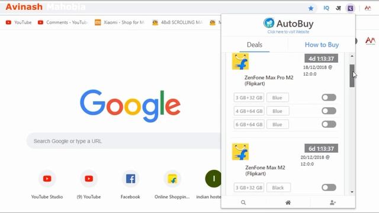Click the scrollbar up arrow in AutoBuy popup

tap(352, 56)
